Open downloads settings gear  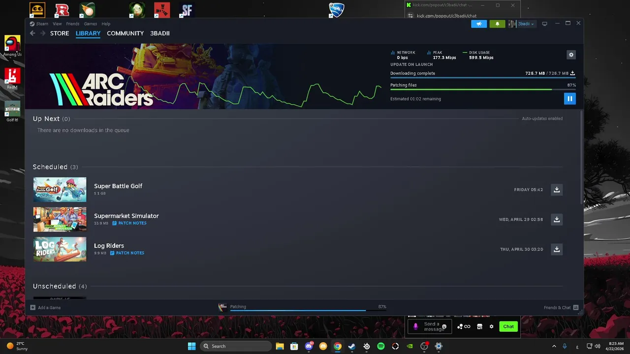pos(571,55)
